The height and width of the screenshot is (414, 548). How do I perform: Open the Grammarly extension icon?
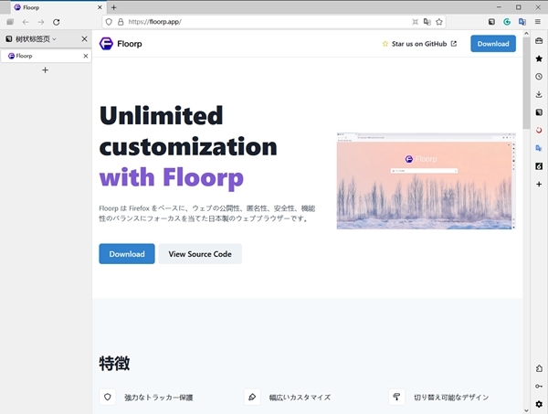(x=507, y=22)
